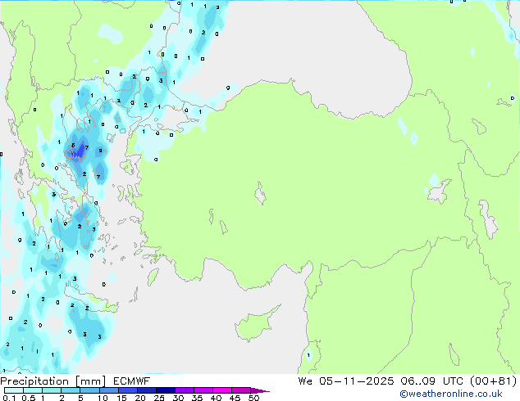The image size is (520, 401).
Task: Click the legend tick label '50'
Action: click(x=253, y=398)
